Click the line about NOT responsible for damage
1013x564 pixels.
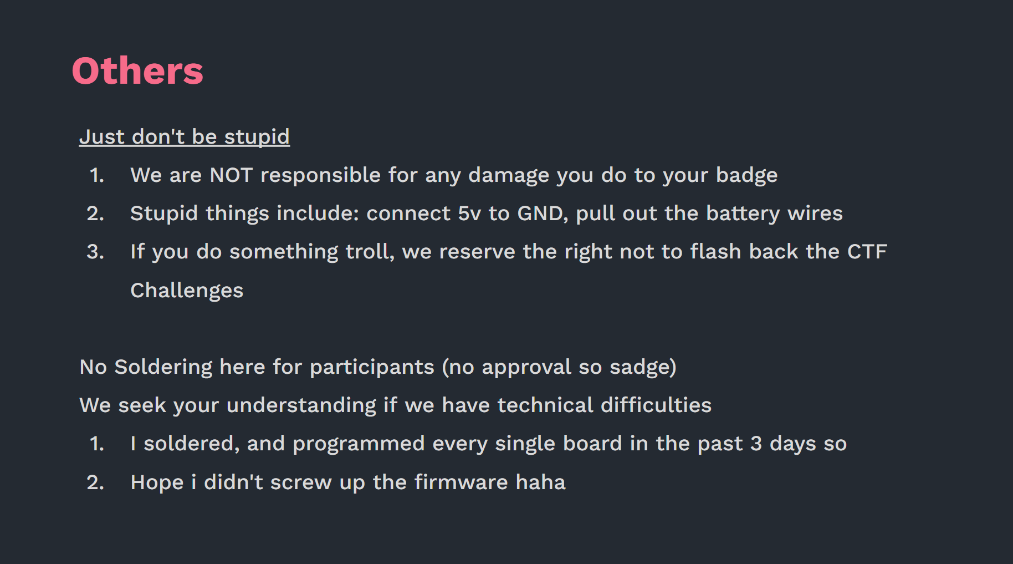[453, 175]
